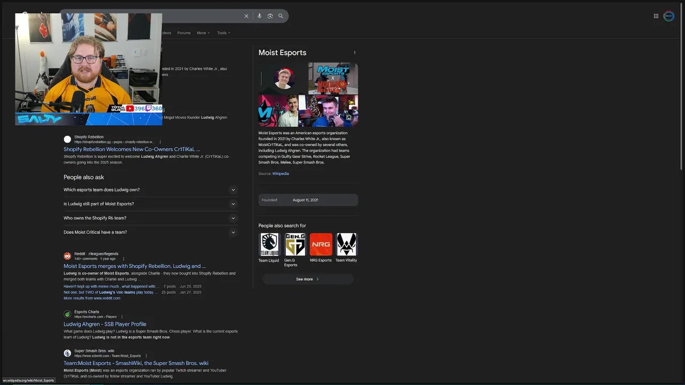Start voice search with the microphone icon
Image resolution: width=685 pixels, height=385 pixels.
[260, 16]
